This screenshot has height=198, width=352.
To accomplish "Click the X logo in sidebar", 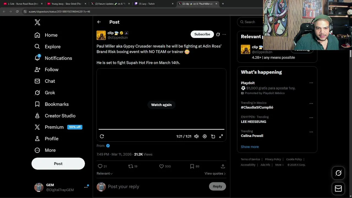I will (37, 23).
